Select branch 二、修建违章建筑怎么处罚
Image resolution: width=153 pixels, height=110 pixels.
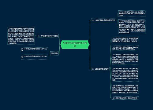tap(48, 36)
